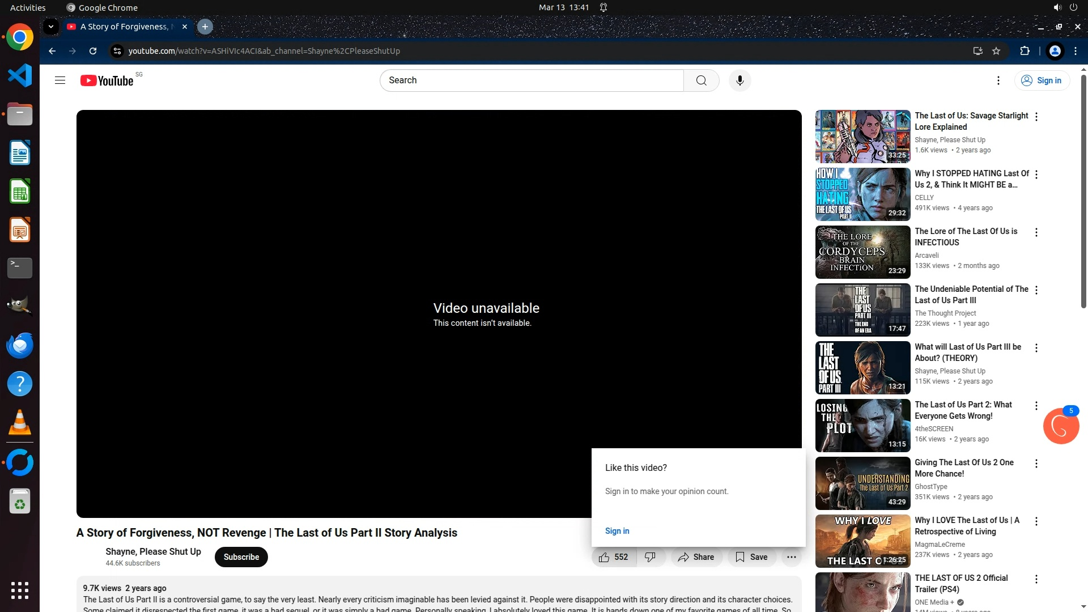Click Sign in link in the like popup
Screen dimensions: 1088x612
[x=617, y=531]
